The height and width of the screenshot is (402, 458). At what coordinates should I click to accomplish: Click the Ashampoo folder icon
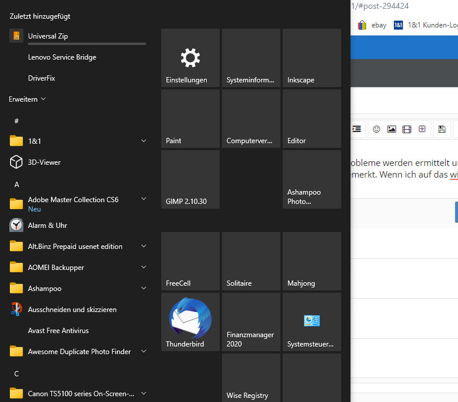pyautogui.click(x=16, y=288)
